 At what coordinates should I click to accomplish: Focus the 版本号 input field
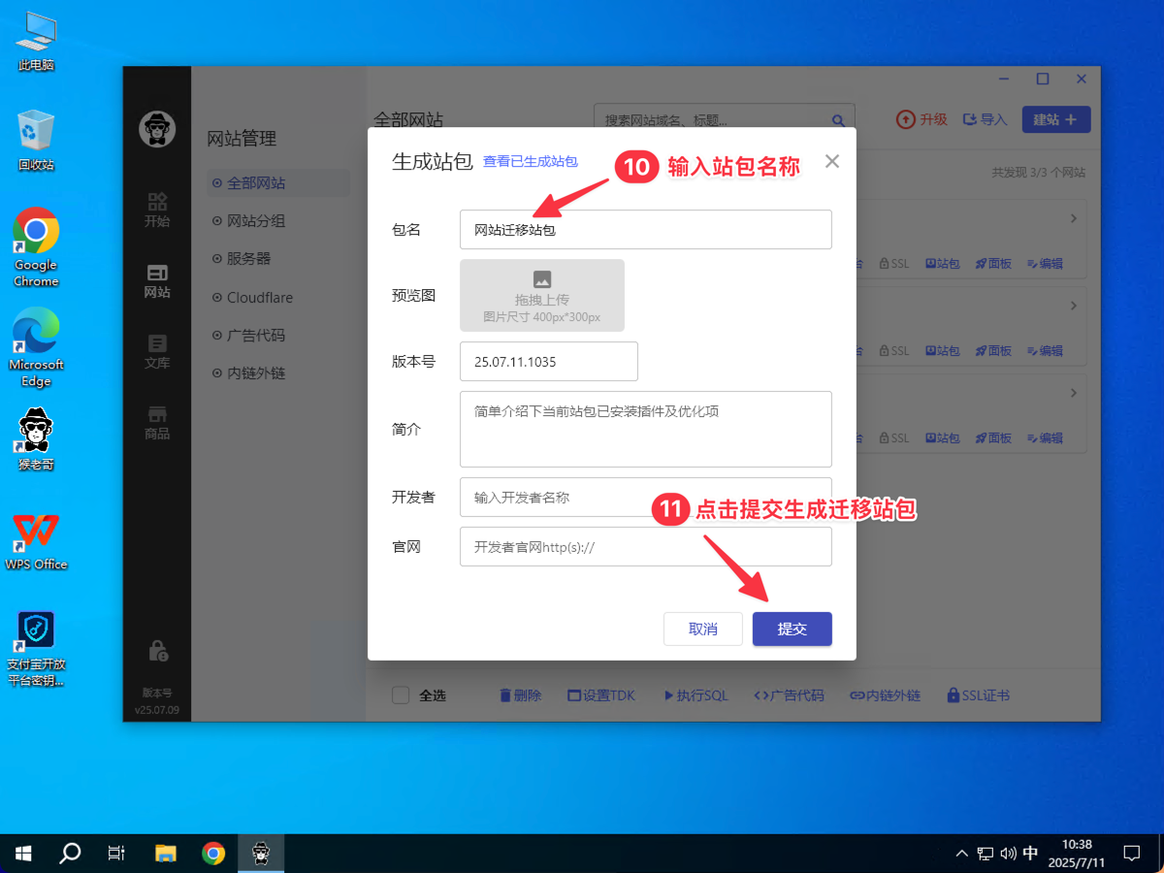point(549,362)
